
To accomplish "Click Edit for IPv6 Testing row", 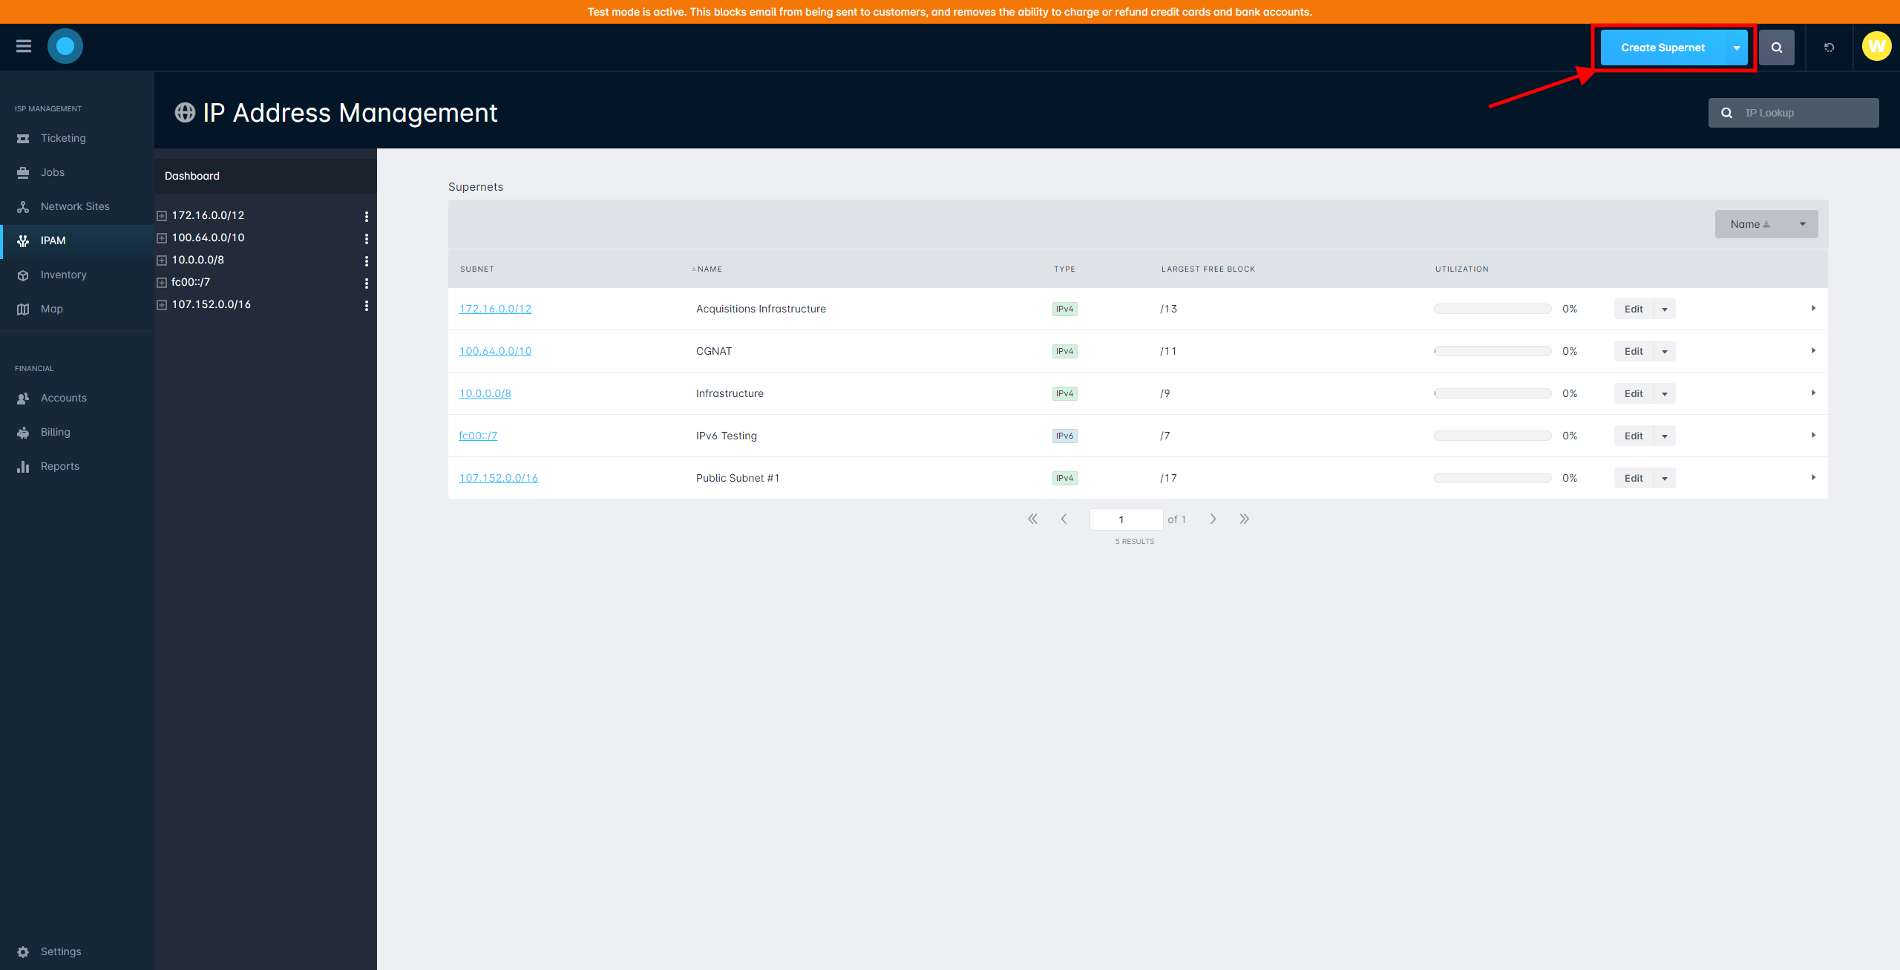I will tap(1634, 436).
